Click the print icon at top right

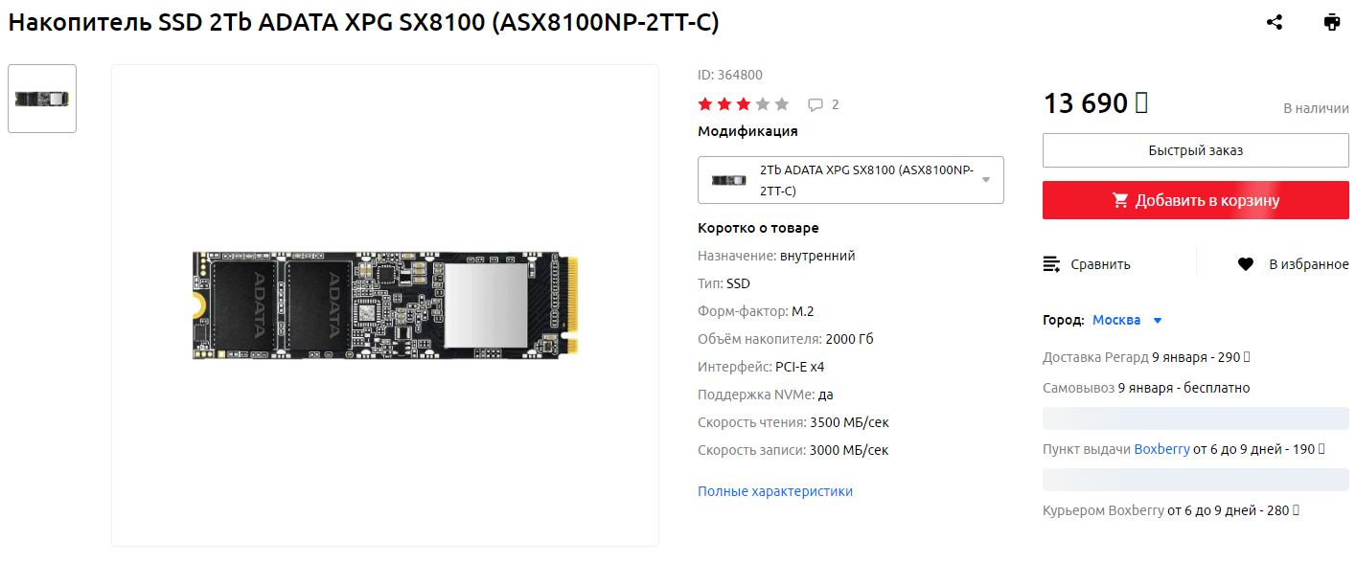[1332, 22]
